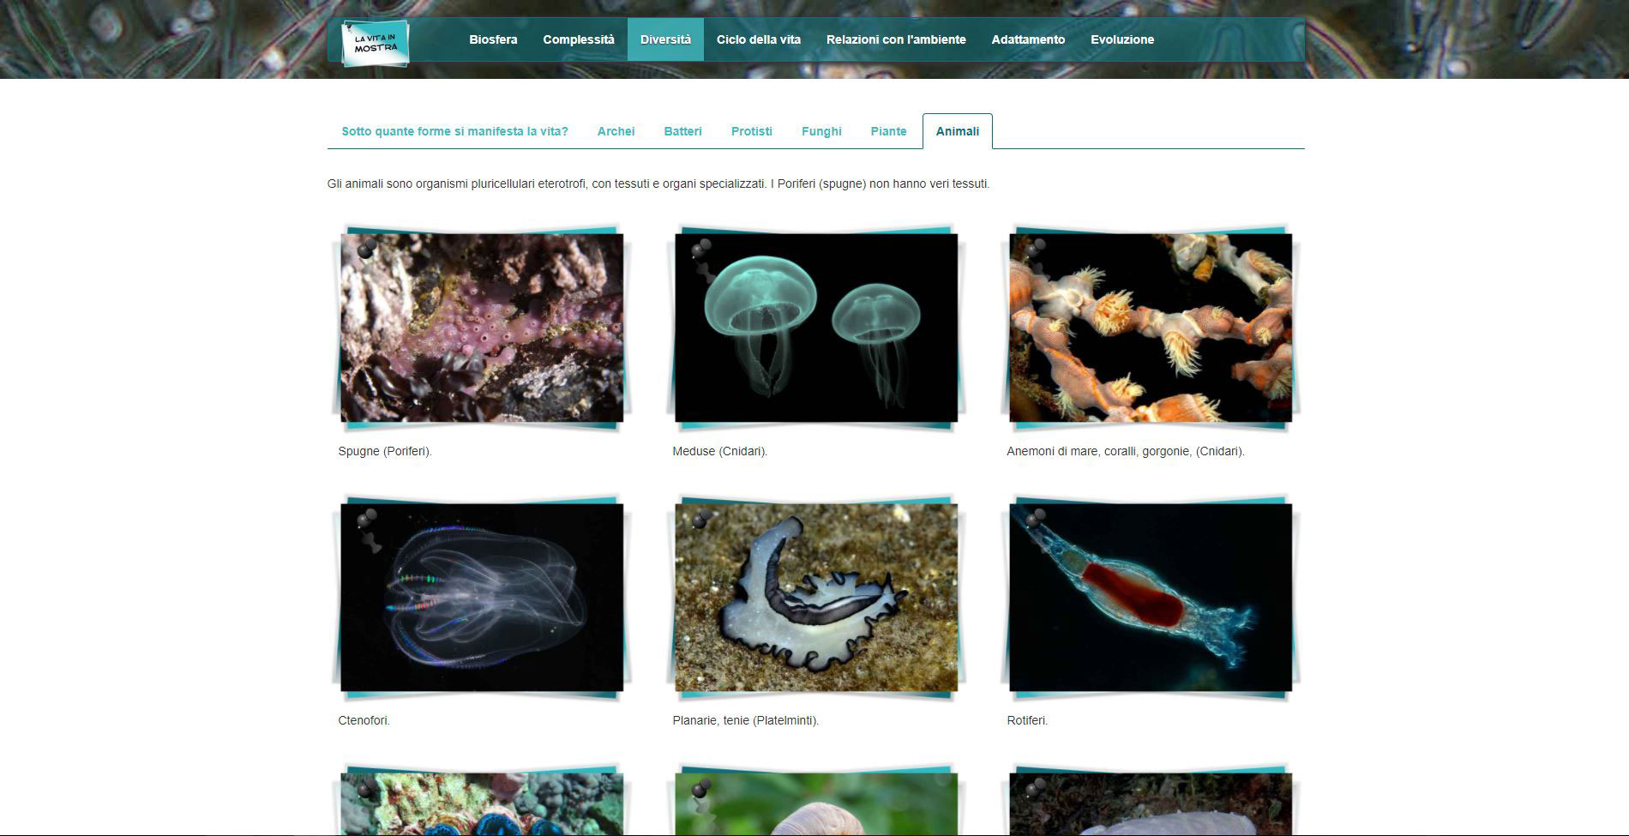Open the Spugne (Poriferi) photo
The width and height of the screenshot is (1629, 836).
(482, 328)
